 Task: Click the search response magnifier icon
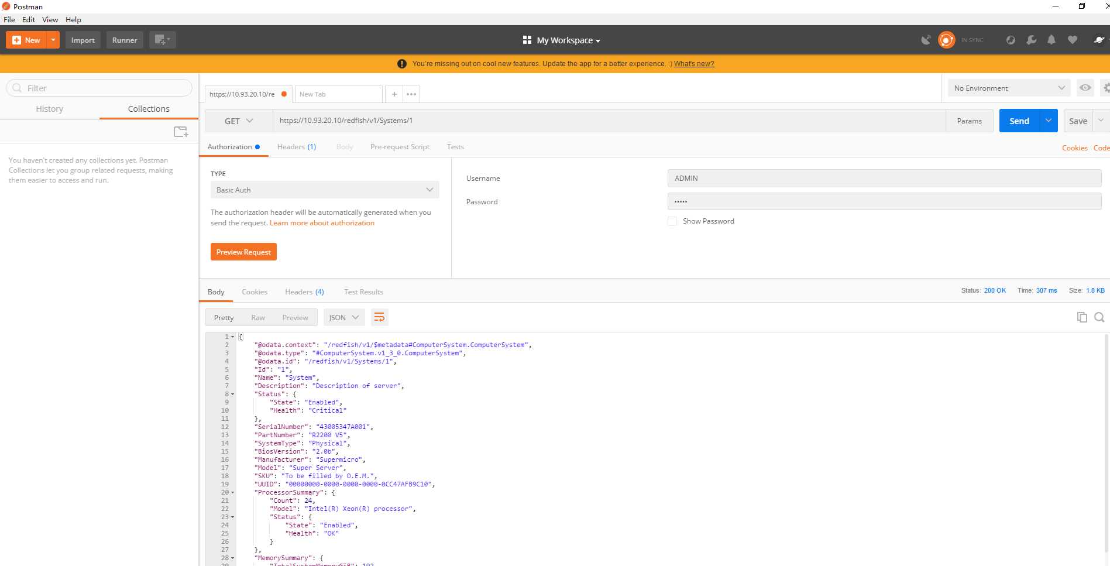click(1099, 317)
